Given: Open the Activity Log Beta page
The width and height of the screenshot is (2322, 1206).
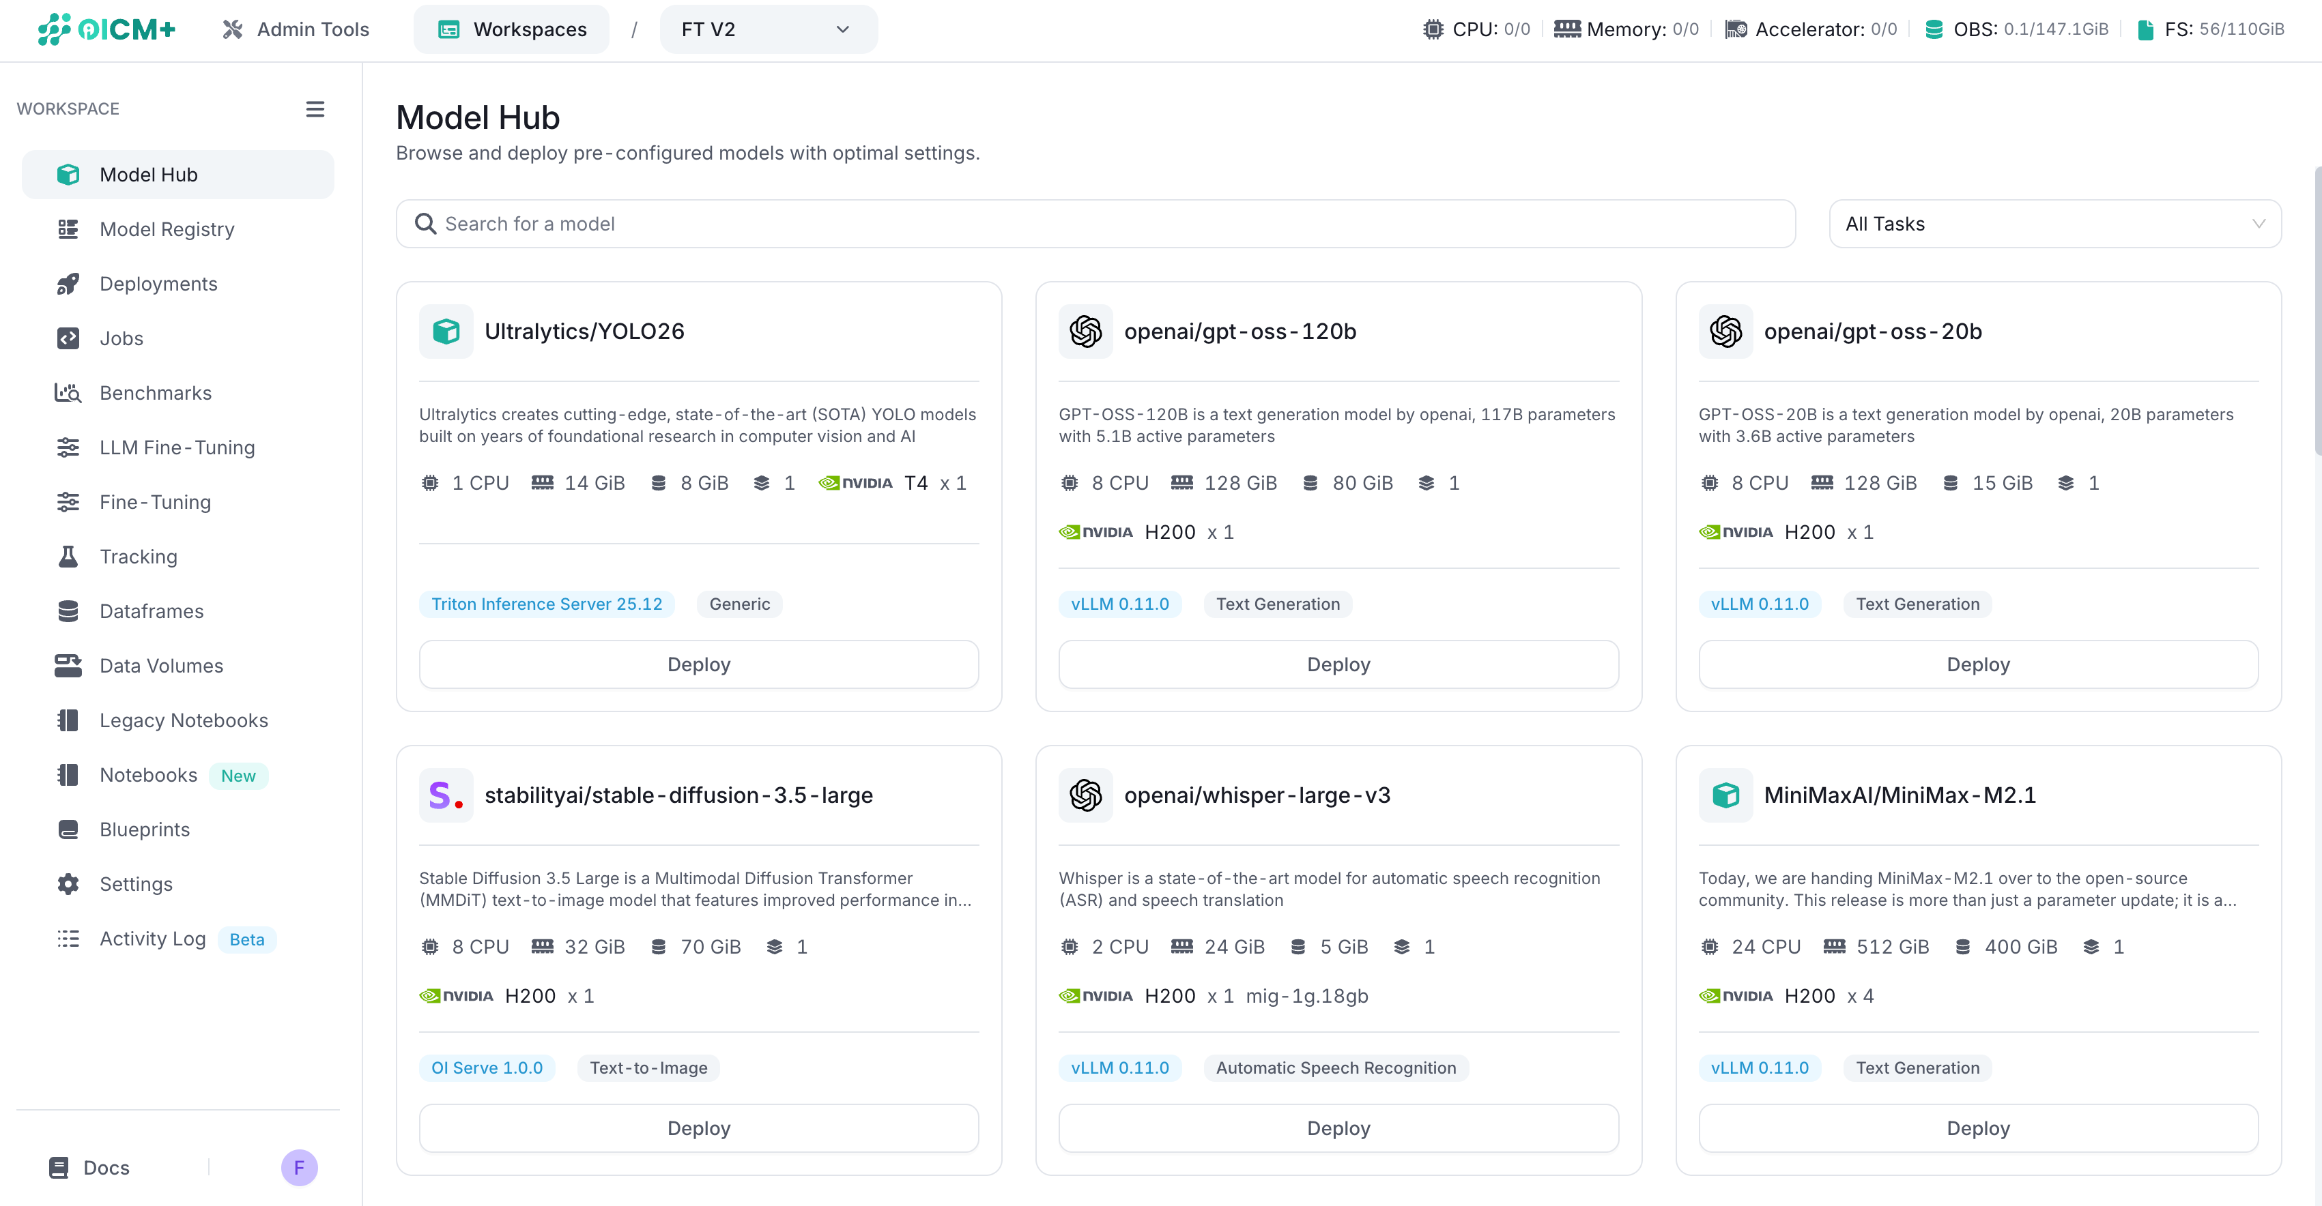Looking at the screenshot, I should pyautogui.click(x=177, y=939).
